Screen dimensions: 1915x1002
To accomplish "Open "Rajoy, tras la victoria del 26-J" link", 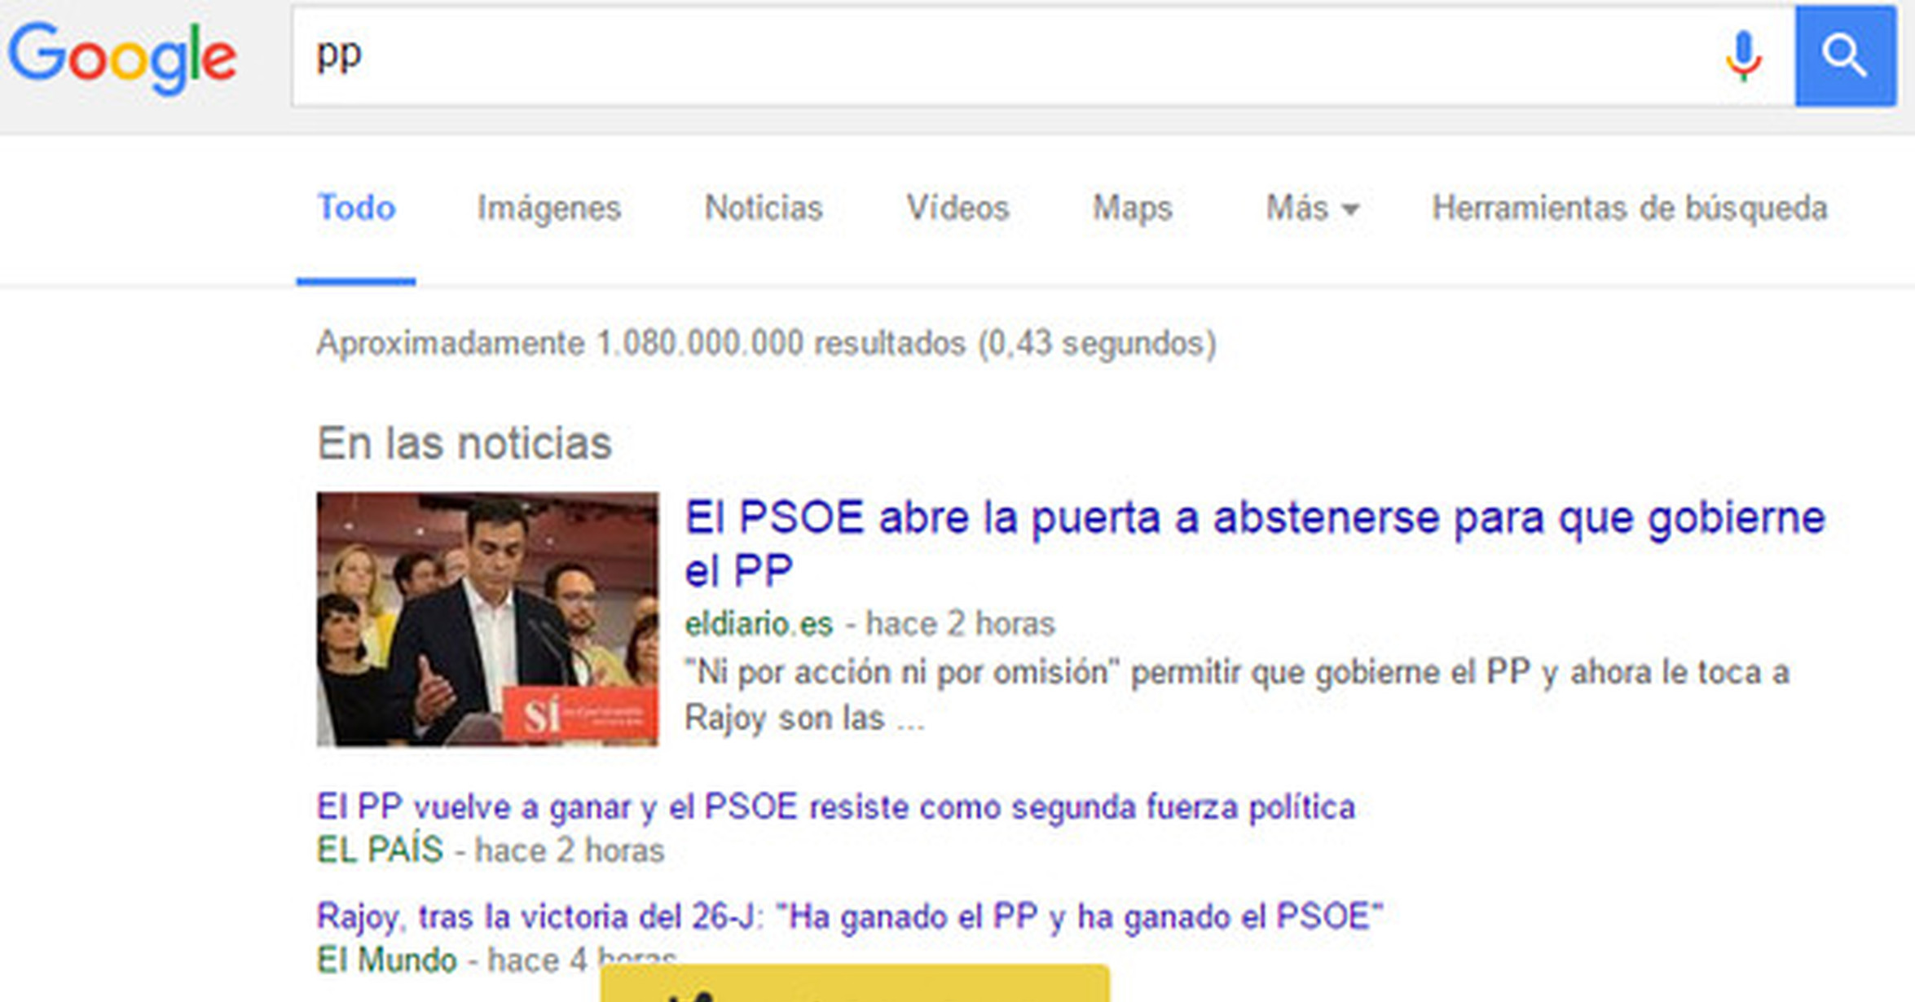I will (x=850, y=917).
